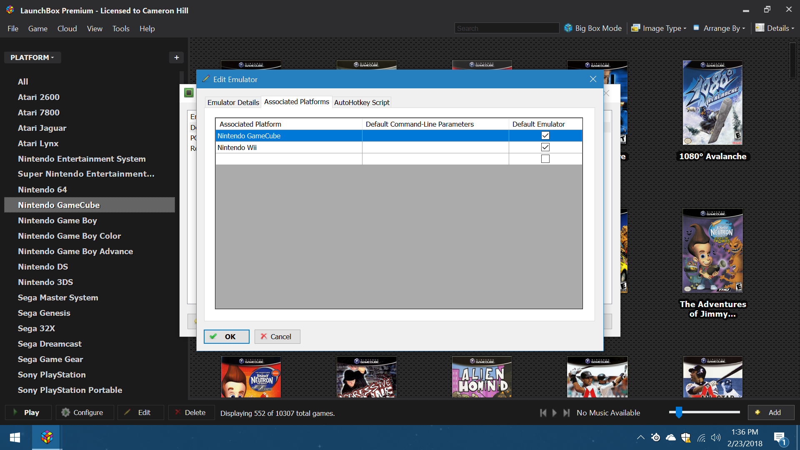
Task: Click the green play arrow icon
Action: pos(16,412)
